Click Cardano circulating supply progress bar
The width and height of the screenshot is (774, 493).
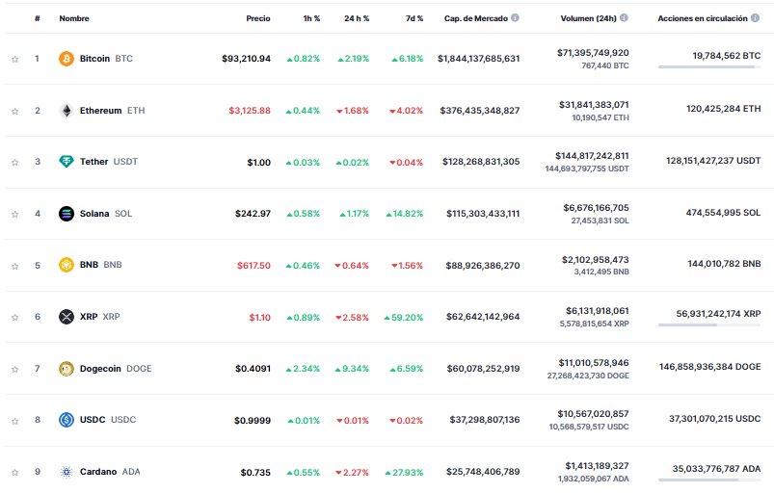(x=708, y=480)
